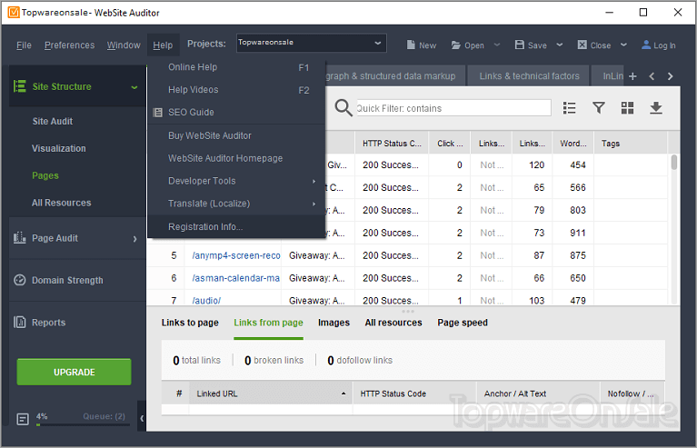The height and width of the screenshot is (448, 697).
Task: Click the Site Structure tree icon
Action: coord(20,86)
